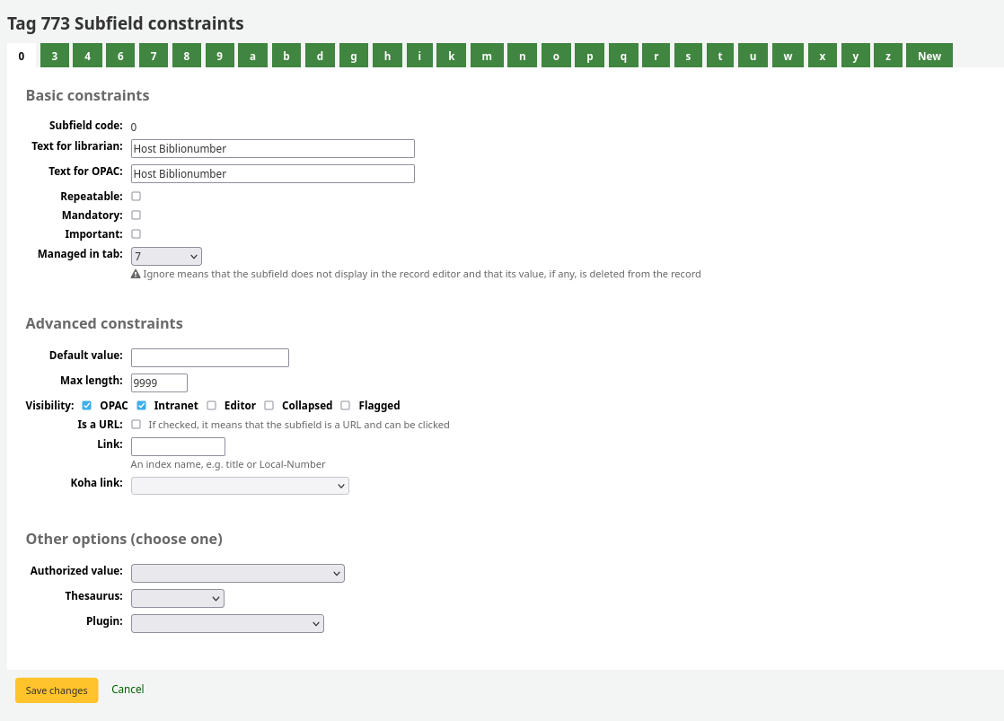Click the Default value input field
This screenshot has height=721, width=1004.
pyautogui.click(x=210, y=357)
